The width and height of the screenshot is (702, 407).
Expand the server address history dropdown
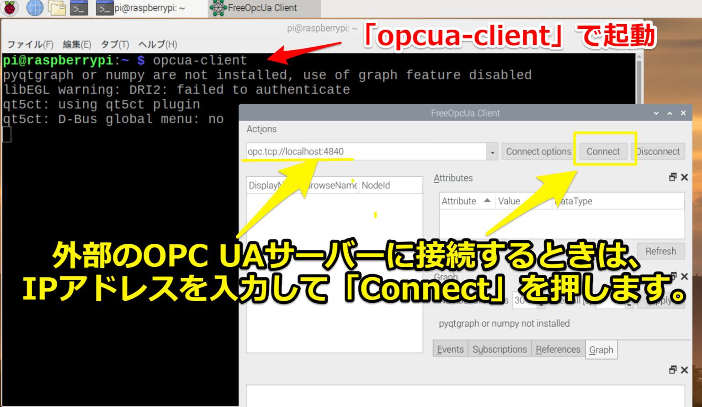click(x=492, y=151)
